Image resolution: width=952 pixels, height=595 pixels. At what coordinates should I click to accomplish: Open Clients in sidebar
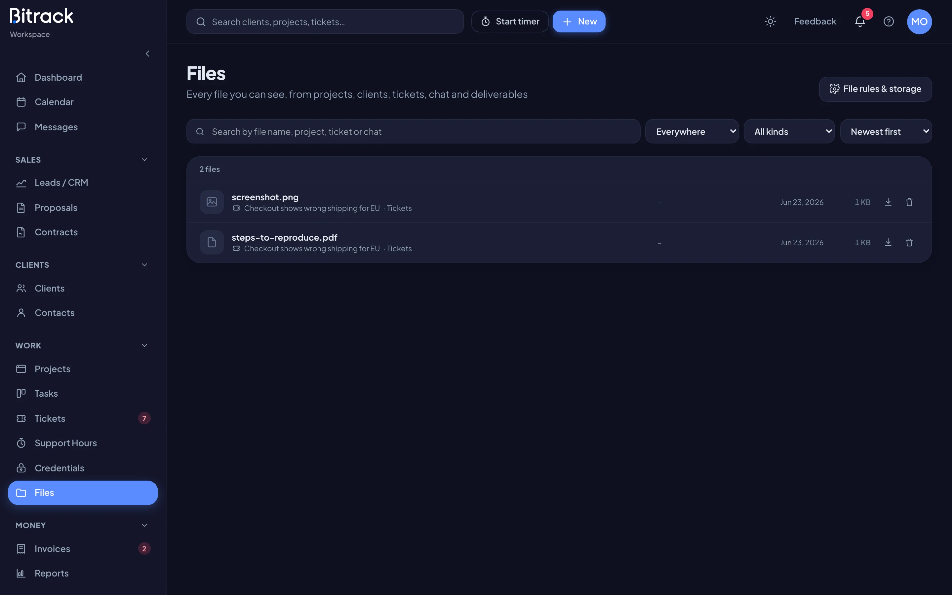[x=83, y=289]
